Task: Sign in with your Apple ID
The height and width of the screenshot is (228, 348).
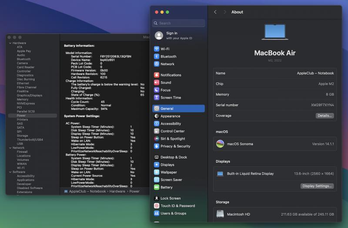Action: [x=179, y=36]
